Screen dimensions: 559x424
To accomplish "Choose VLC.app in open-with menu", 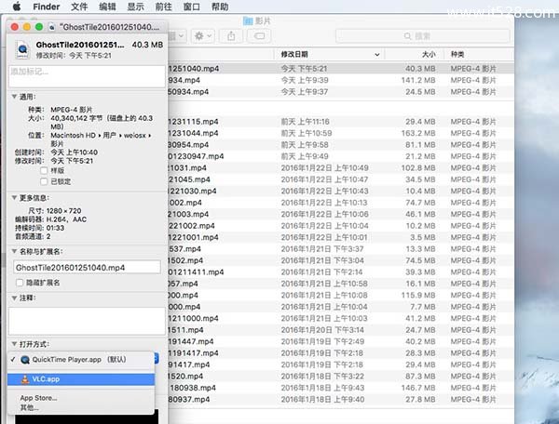I will (81, 379).
